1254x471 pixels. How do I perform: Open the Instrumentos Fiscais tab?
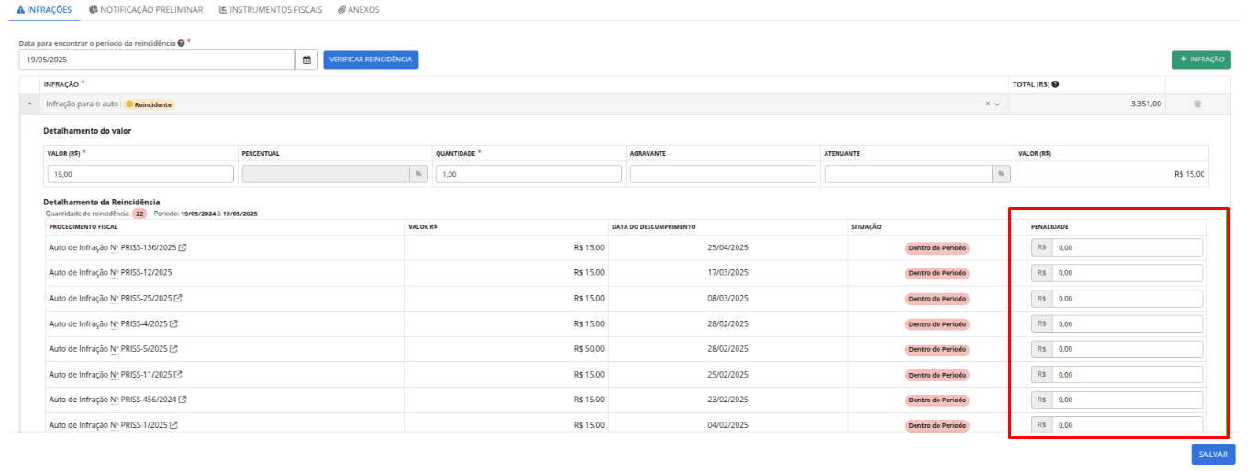click(271, 9)
